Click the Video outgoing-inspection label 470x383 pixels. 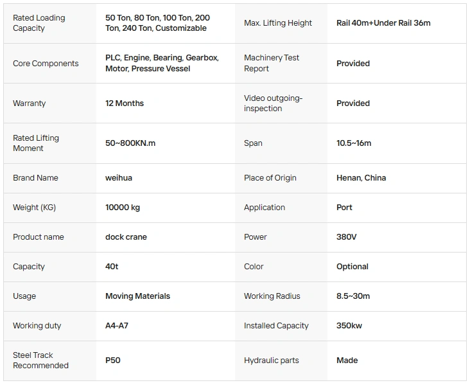click(273, 103)
